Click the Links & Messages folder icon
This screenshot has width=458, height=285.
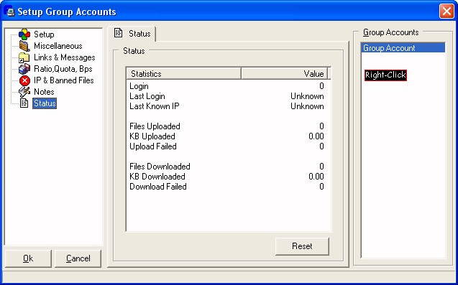point(24,57)
